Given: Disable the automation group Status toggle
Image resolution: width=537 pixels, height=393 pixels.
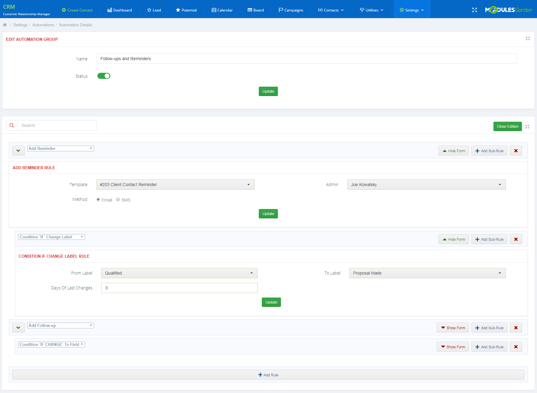Looking at the screenshot, I should point(104,76).
